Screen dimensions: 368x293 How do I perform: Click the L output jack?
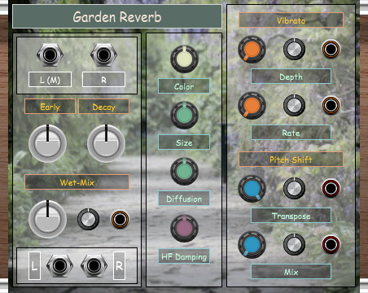[x=59, y=265]
